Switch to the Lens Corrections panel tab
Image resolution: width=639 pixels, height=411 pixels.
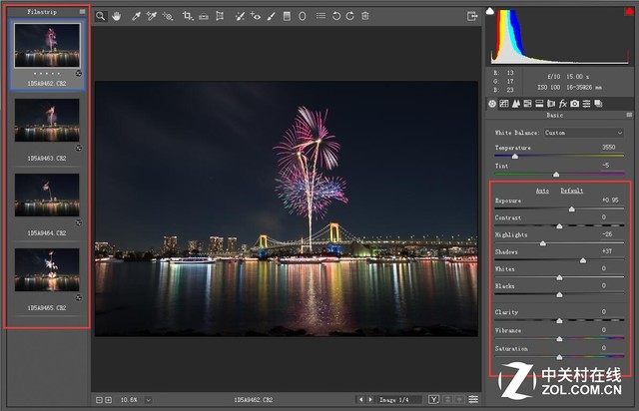pos(551,104)
